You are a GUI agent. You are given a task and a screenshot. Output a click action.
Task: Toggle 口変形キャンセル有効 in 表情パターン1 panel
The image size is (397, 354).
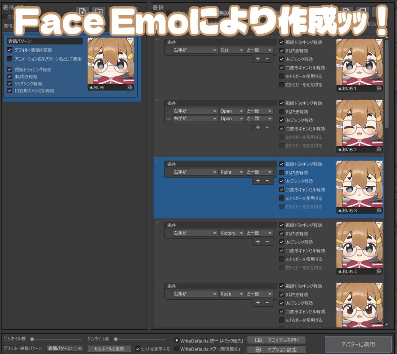[10, 90]
